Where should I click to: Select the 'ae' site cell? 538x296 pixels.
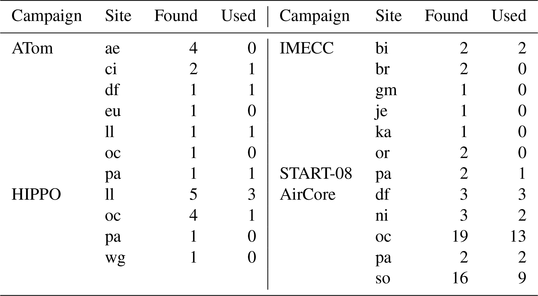[x=112, y=48]
